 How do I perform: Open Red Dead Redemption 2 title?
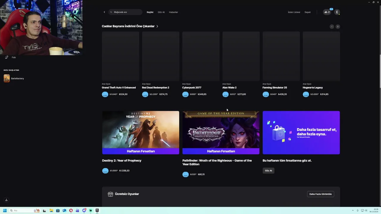click(156, 88)
